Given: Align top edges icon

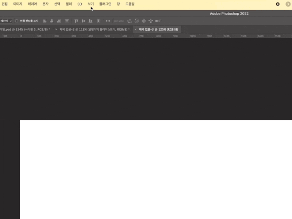Looking at the screenshot, I should [76, 21].
